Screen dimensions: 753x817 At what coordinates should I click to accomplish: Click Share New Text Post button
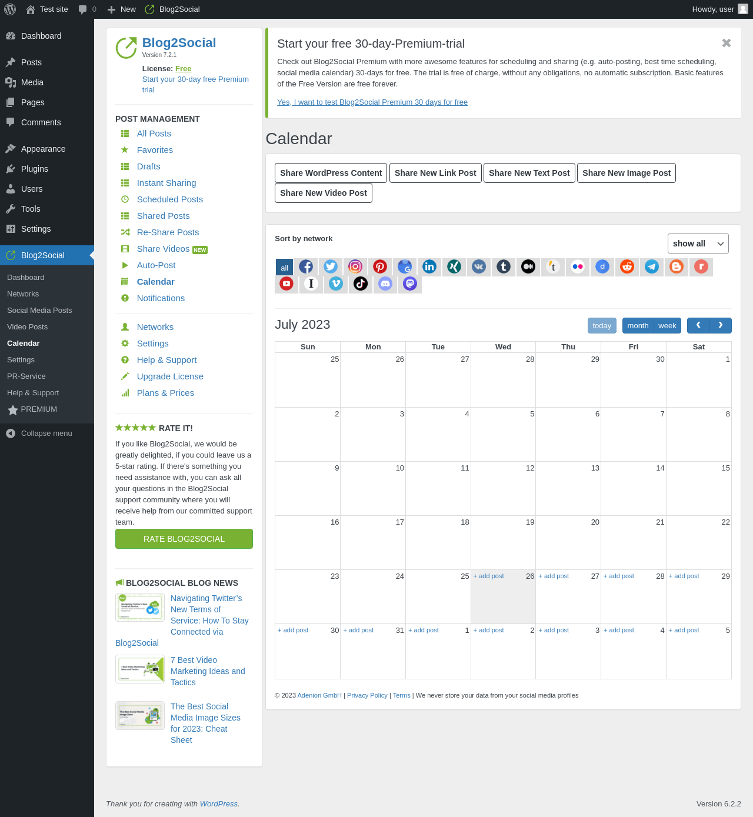coord(529,173)
